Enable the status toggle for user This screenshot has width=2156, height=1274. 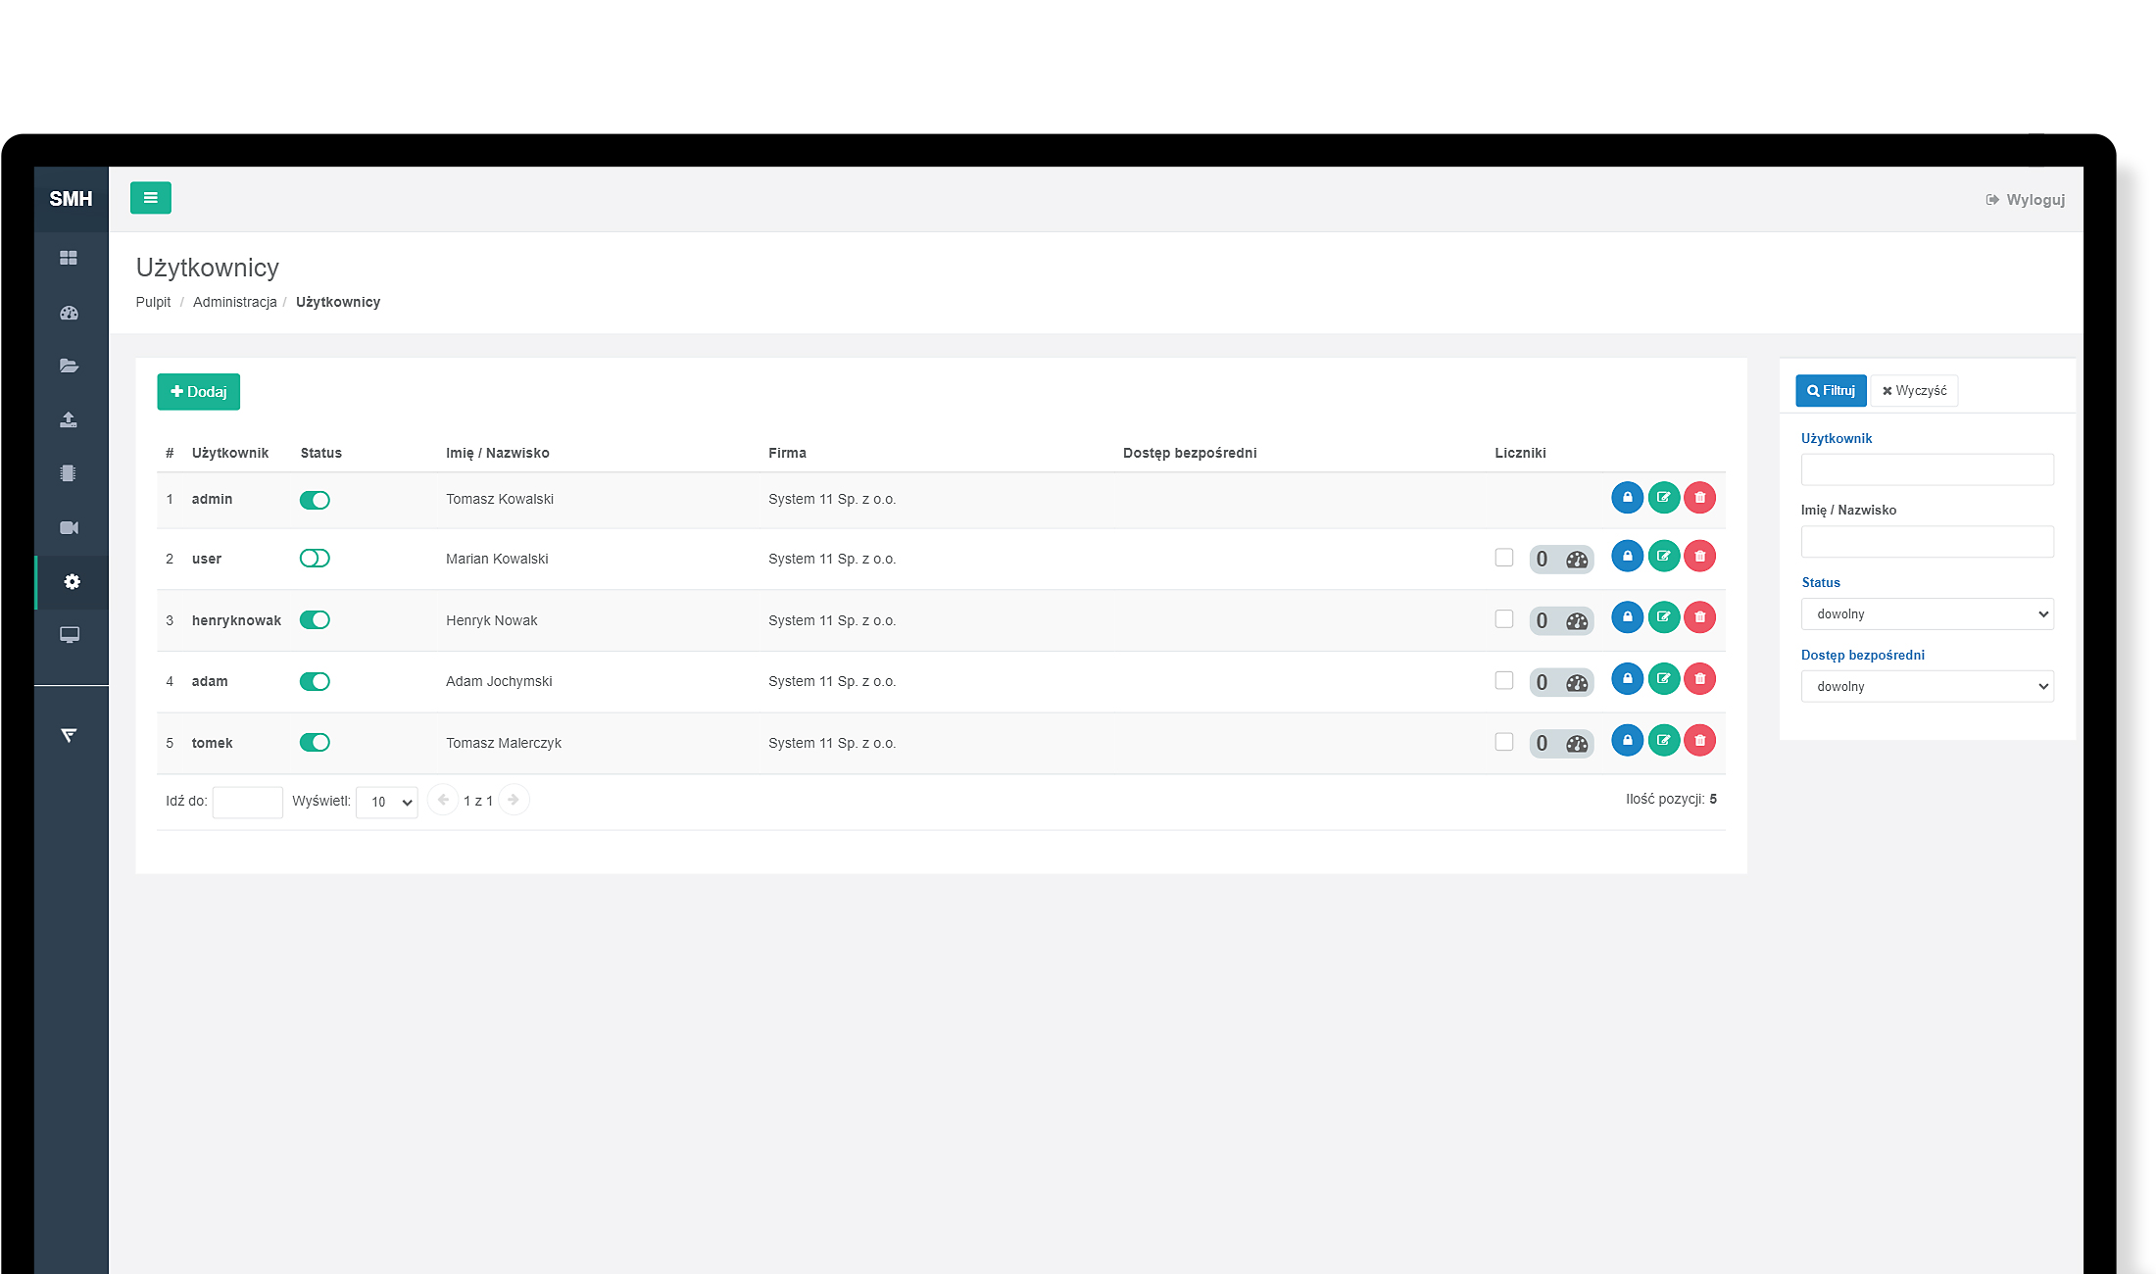tap(315, 559)
